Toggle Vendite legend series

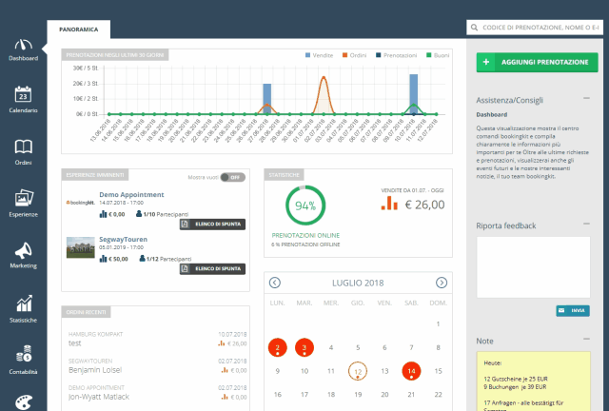point(320,55)
